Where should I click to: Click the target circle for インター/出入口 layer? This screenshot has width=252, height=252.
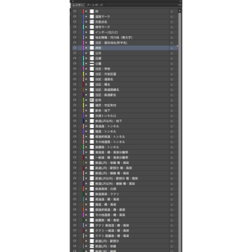pyautogui.click(x=172, y=32)
